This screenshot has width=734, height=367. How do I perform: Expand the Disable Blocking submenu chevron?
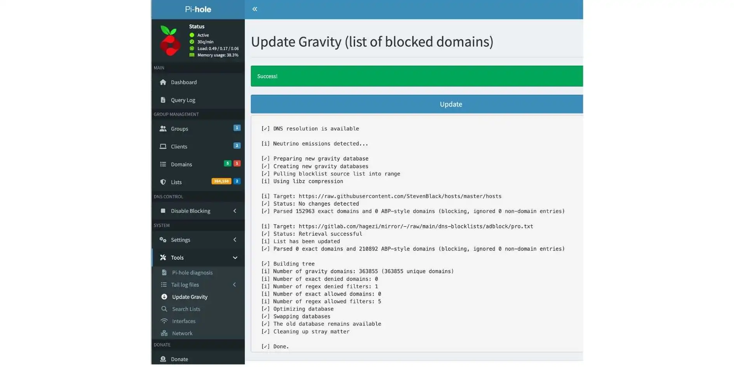pyautogui.click(x=235, y=211)
